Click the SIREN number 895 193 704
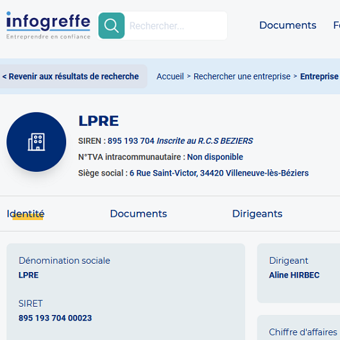Screen dimensions: 340x340 pos(131,141)
